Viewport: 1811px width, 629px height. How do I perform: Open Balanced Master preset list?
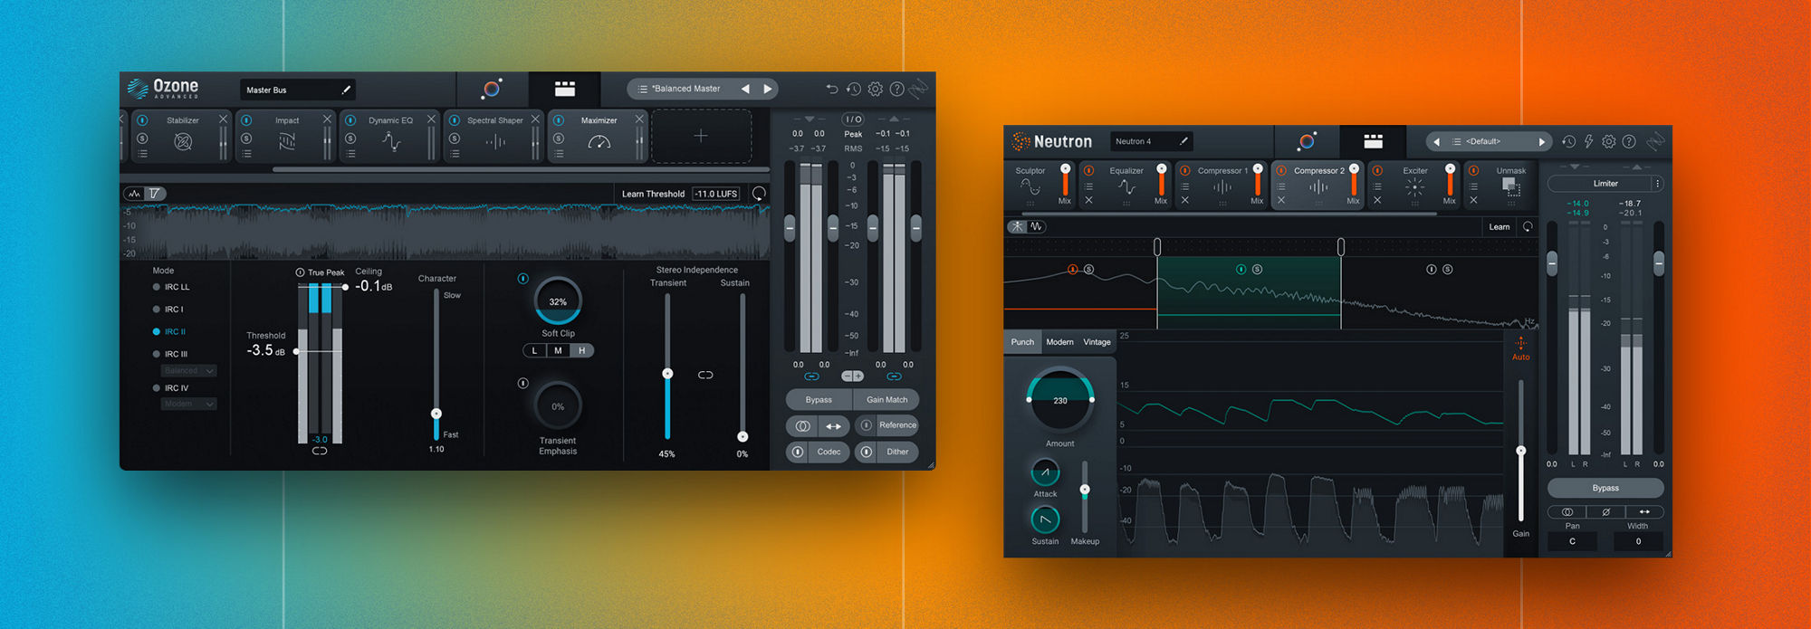(x=685, y=89)
